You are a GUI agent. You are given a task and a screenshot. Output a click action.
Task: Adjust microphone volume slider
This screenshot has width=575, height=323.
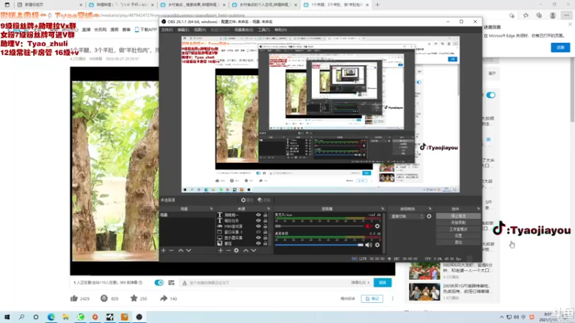(319, 226)
